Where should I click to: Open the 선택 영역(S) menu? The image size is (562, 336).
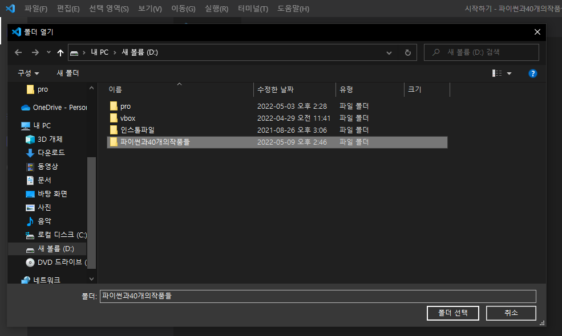tap(108, 9)
